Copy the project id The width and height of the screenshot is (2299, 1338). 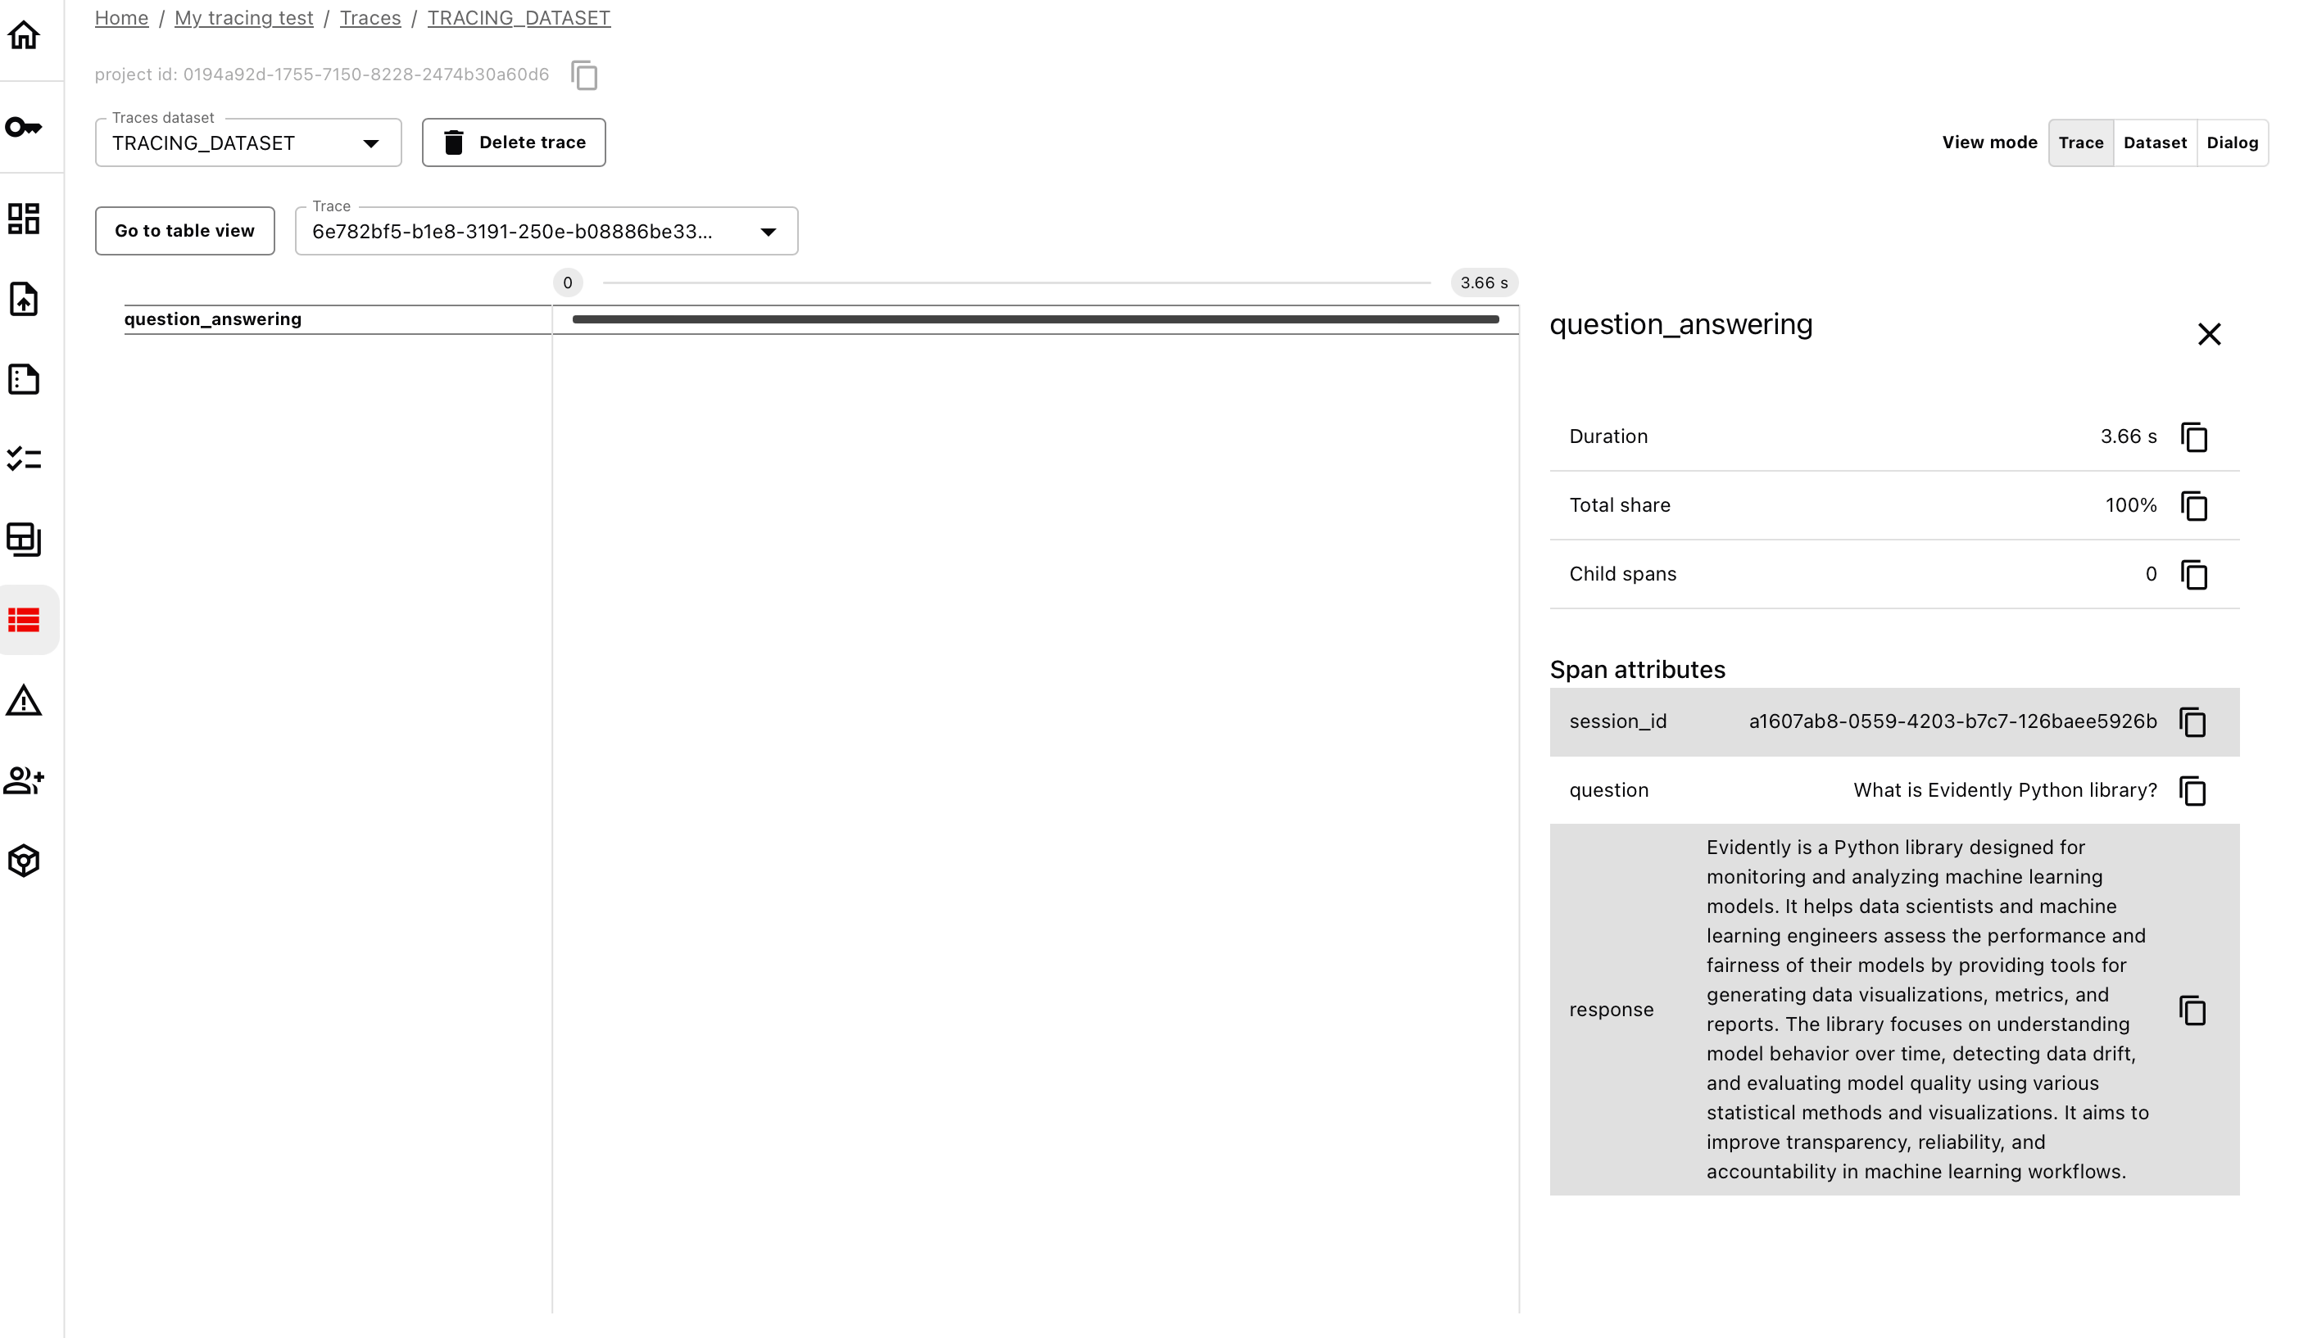584,75
